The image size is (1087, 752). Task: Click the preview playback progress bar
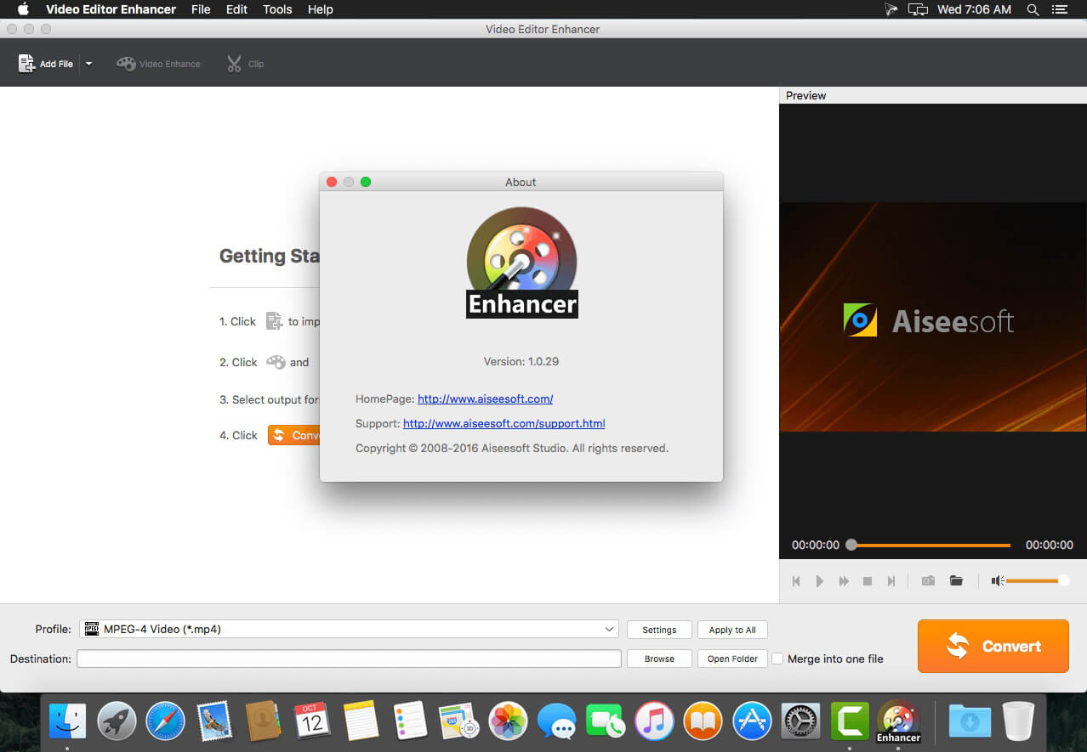point(930,545)
